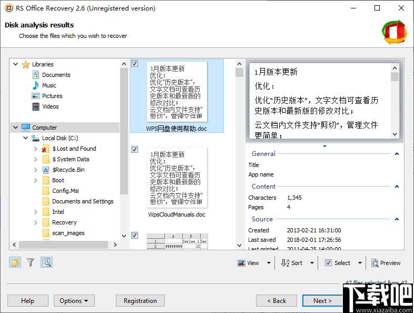Click the View toolbar picture icon
Viewport: 414px width, 313px height.
(241, 263)
